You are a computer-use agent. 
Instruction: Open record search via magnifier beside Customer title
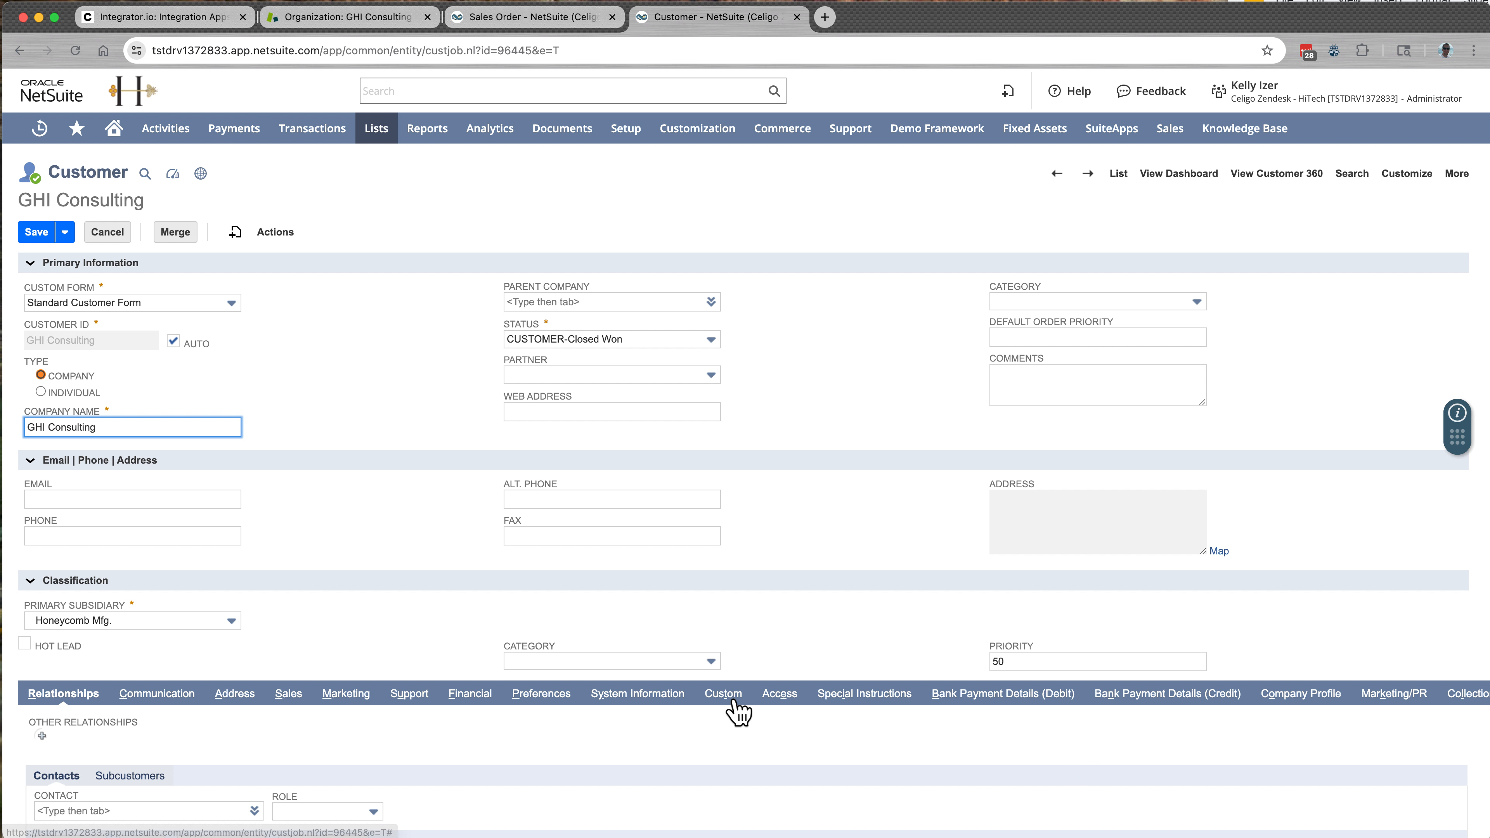click(x=145, y=173)
